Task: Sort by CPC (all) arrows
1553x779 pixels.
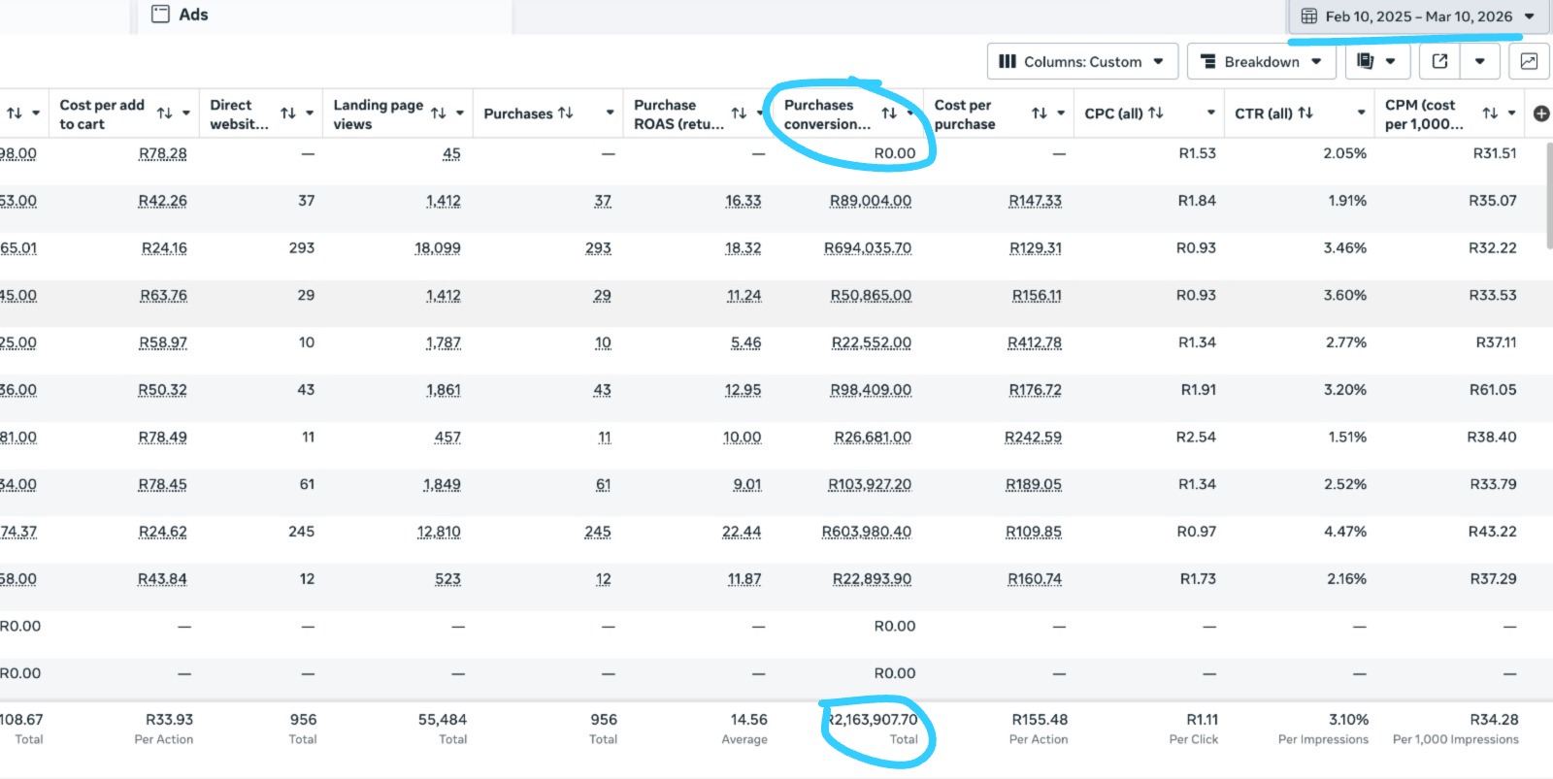Action: 1155,114
